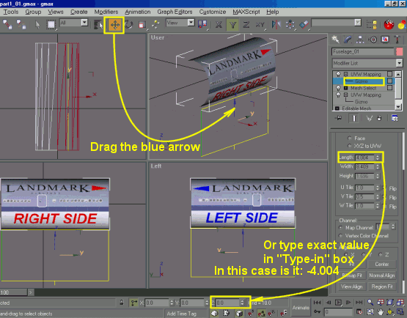
Task: Open the Modifier List dropdown
Action: pyautogui.click(x=399, y=63)
